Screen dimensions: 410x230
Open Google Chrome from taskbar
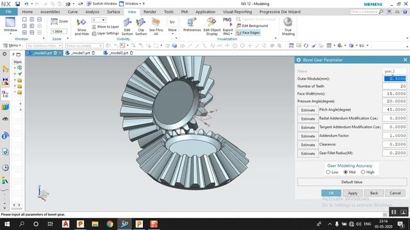click(x=110, y=224)
